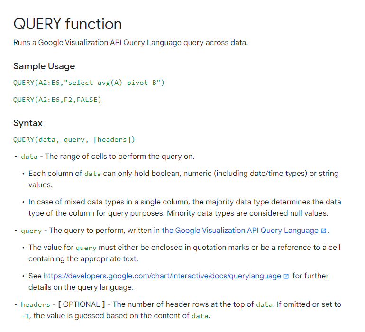Open the Google Visualization API Query Language link
The image size is (365, 332).
pyautogui.click(x=240, y=231)
